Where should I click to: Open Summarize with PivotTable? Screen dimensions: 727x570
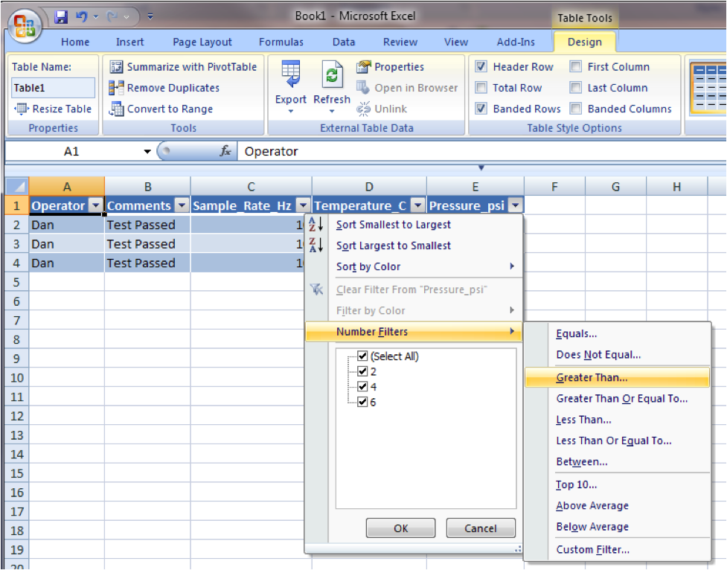(x=184, y=67)
